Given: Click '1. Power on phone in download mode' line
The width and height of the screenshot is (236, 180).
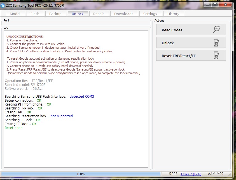Looking at the screenshot, I should coord(66,62).
